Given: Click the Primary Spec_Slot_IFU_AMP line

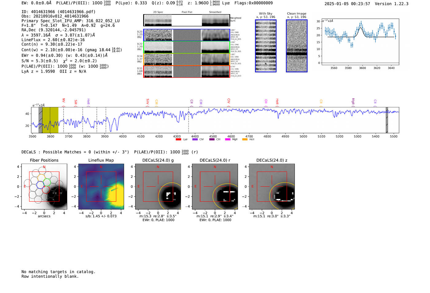Looking at the screenshot, I should tap(71, 21).
